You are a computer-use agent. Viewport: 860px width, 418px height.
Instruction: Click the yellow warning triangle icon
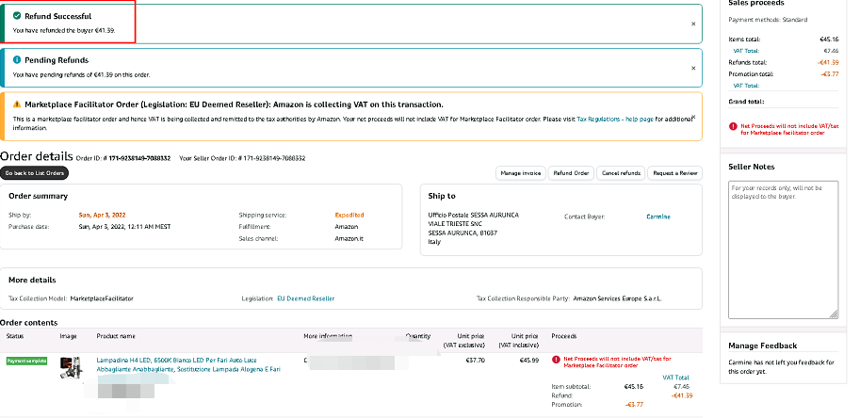(x=17, y=104)
